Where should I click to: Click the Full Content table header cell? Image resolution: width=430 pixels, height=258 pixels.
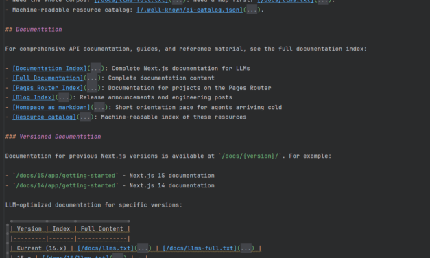(x=101, y=228)
